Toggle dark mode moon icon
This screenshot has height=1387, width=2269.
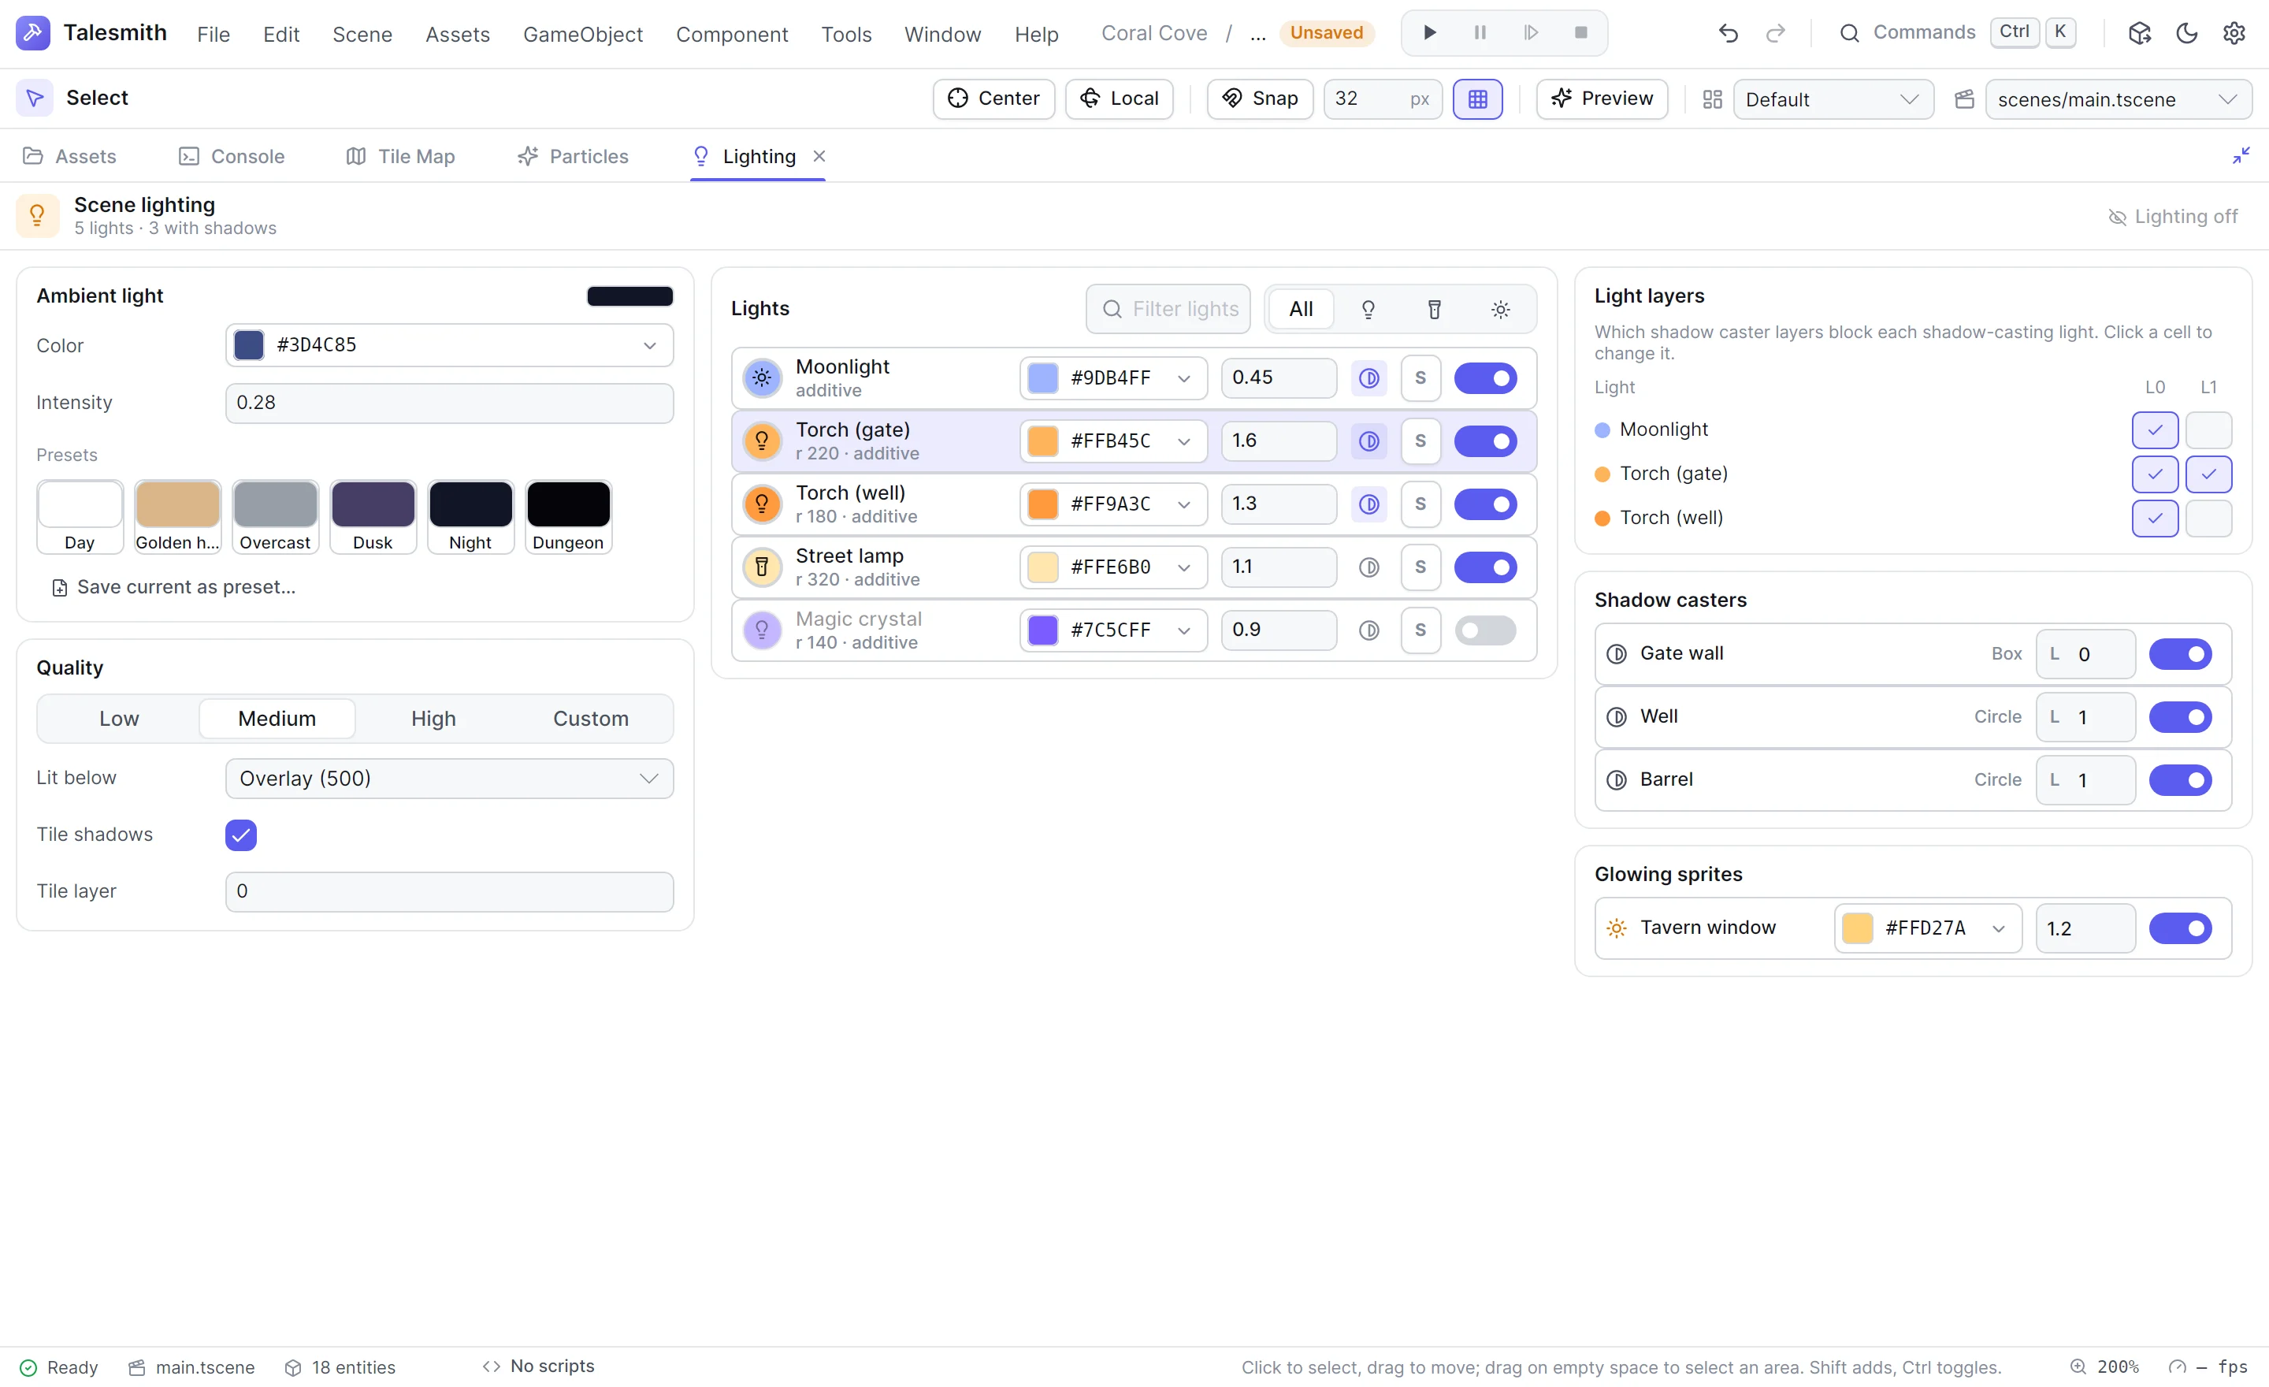2187,33
